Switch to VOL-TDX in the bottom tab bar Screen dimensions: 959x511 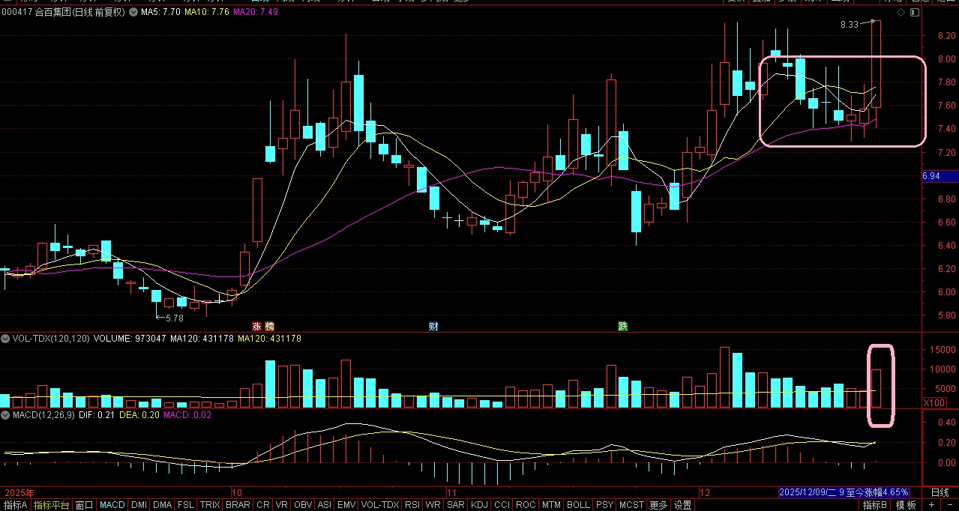[381, 505]
